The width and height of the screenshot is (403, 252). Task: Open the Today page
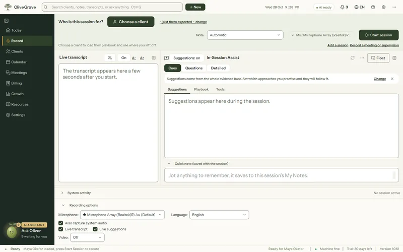pyautogui.click(x=27, y=30)
